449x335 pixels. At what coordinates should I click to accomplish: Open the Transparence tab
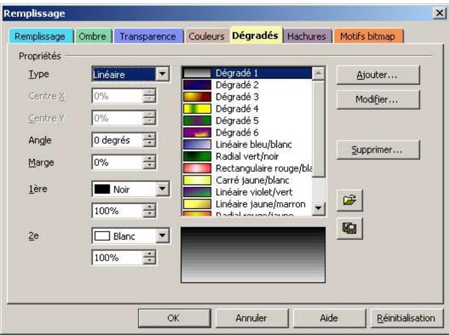[x=148, y=36]
